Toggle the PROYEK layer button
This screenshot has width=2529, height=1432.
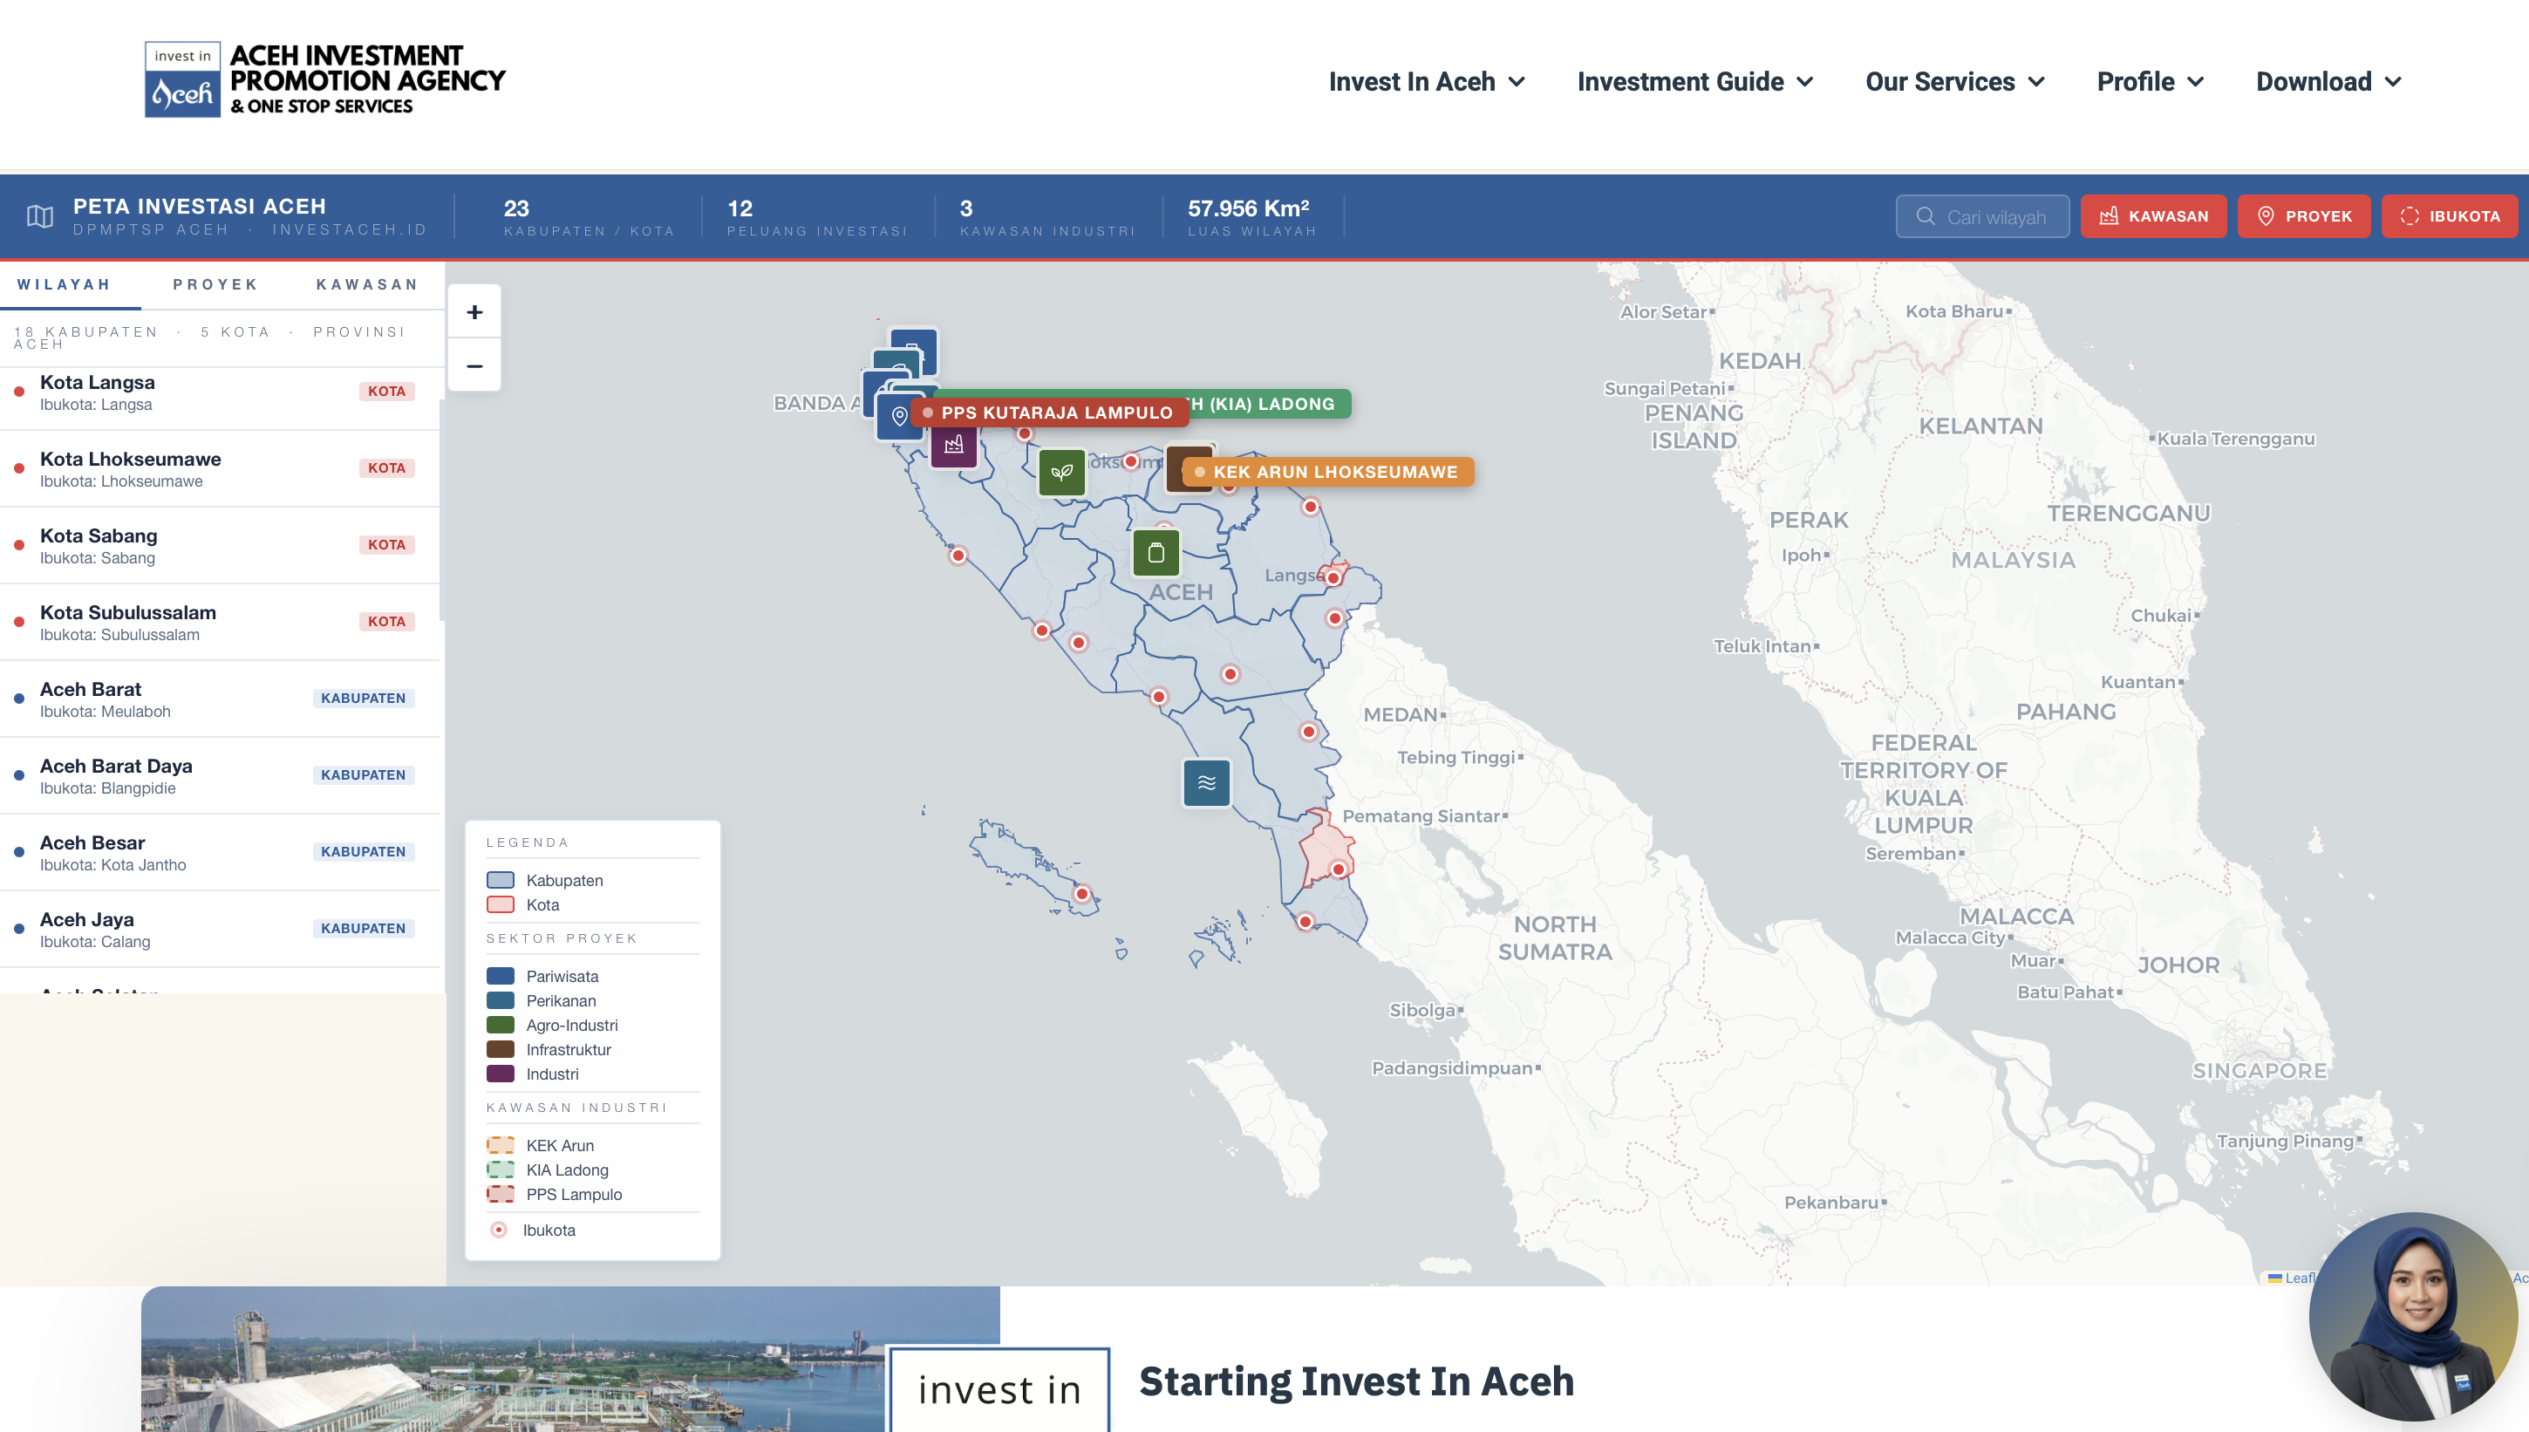tap(2304, 216)
